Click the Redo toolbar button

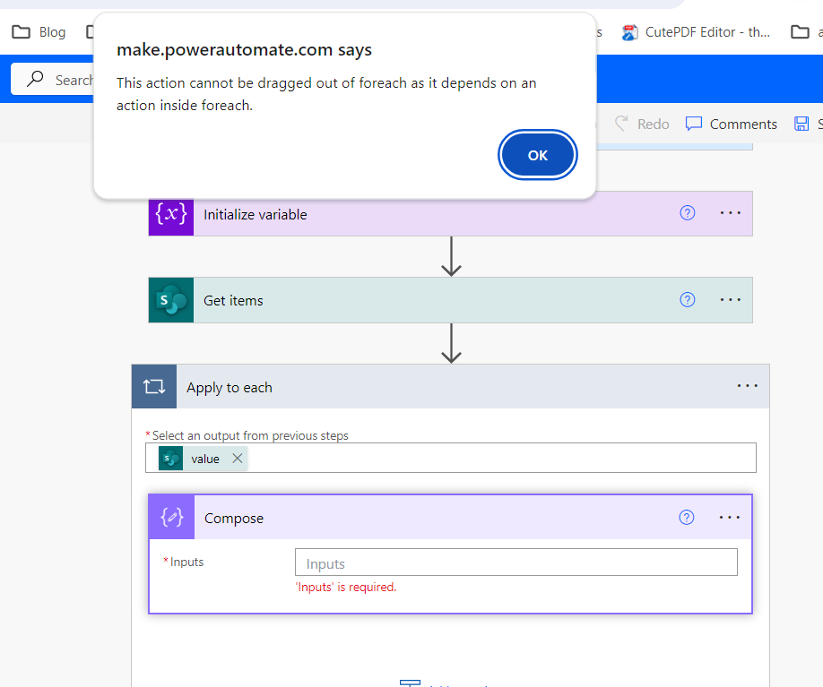point(642,125)
